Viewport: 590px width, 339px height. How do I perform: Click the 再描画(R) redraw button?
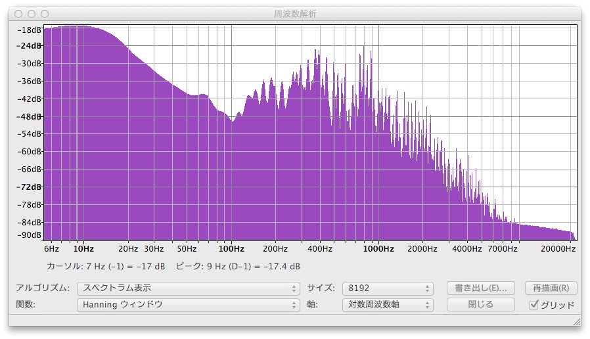click(551, 288)
